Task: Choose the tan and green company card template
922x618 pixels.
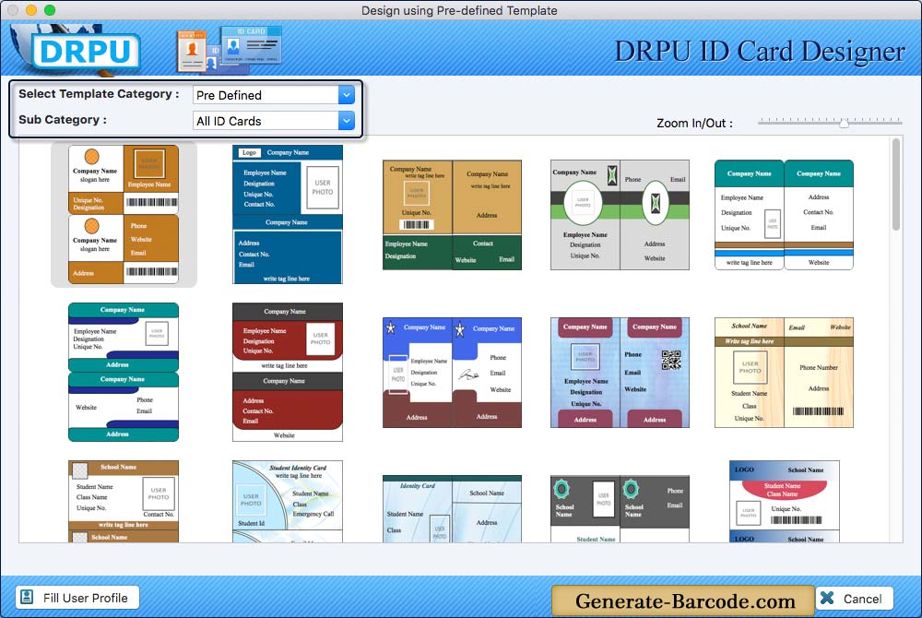Action: pos(452,215)
